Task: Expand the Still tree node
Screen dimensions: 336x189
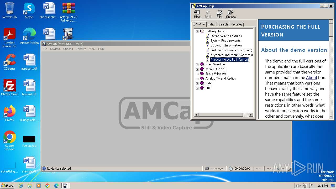Action: pos(197,88)
